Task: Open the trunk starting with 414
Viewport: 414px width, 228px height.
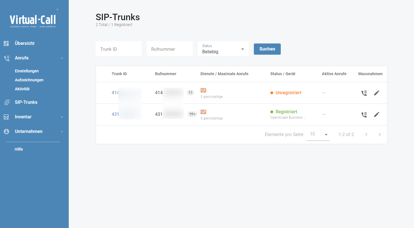Action: 115,93
